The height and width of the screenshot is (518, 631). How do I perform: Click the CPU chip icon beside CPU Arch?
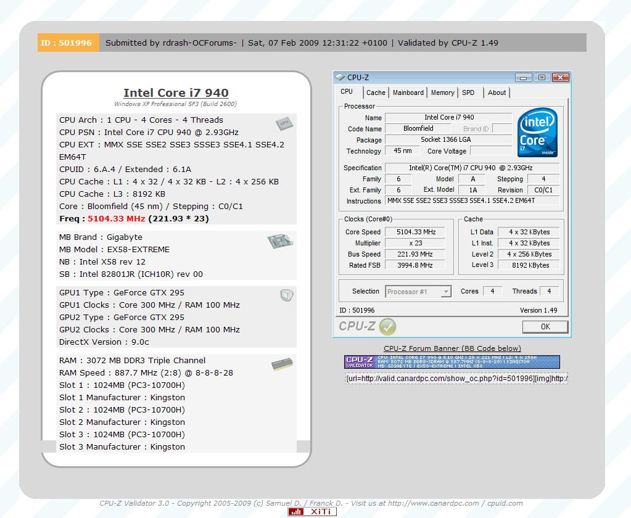click(x=284, y=123)
